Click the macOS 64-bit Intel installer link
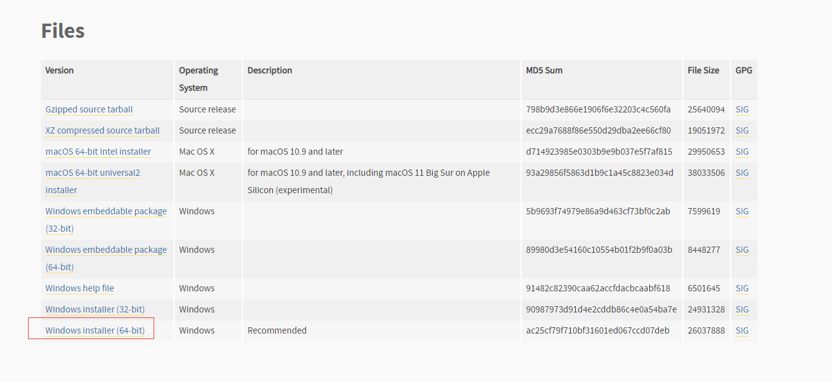The height and width of the screenshot is (382, 832). (x=98, y=152)
